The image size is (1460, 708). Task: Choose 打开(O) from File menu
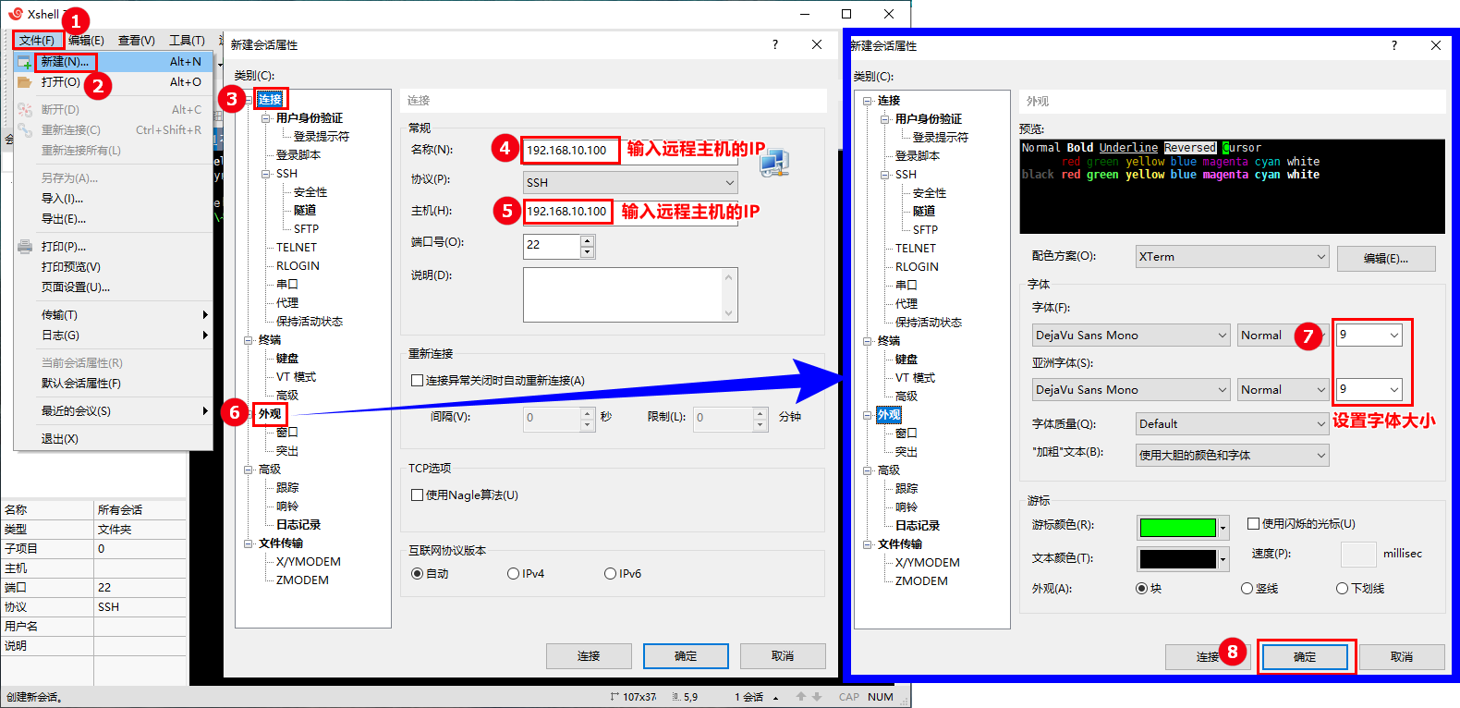click(x=115, y=82)
